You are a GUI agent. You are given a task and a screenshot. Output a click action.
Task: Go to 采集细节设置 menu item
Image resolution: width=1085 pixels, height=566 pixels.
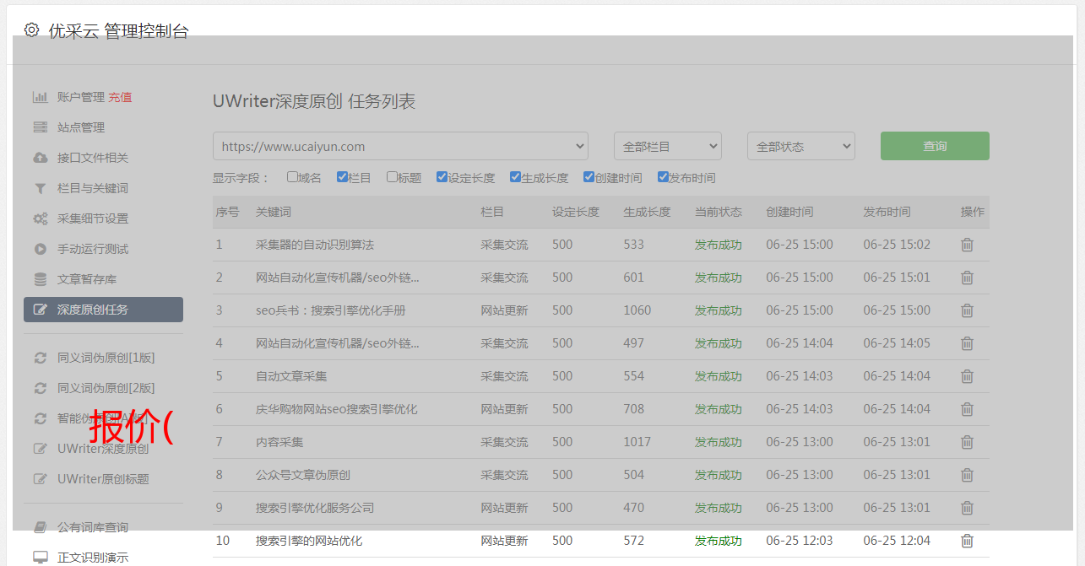[93, 218]
